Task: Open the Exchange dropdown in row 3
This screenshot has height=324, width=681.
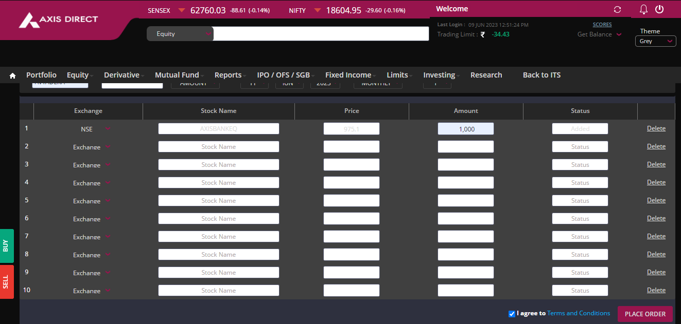Action: click(92, 165)
